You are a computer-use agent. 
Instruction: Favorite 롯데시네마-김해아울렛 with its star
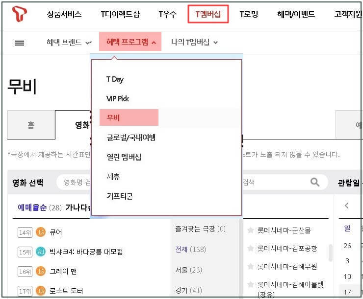[251, 284]
